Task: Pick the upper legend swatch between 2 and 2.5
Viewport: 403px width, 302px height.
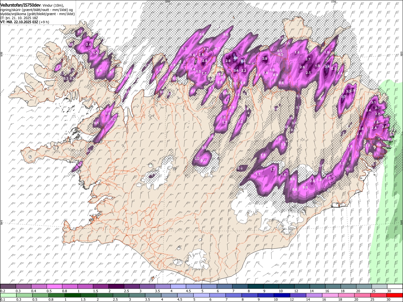Action: [116, 287]
